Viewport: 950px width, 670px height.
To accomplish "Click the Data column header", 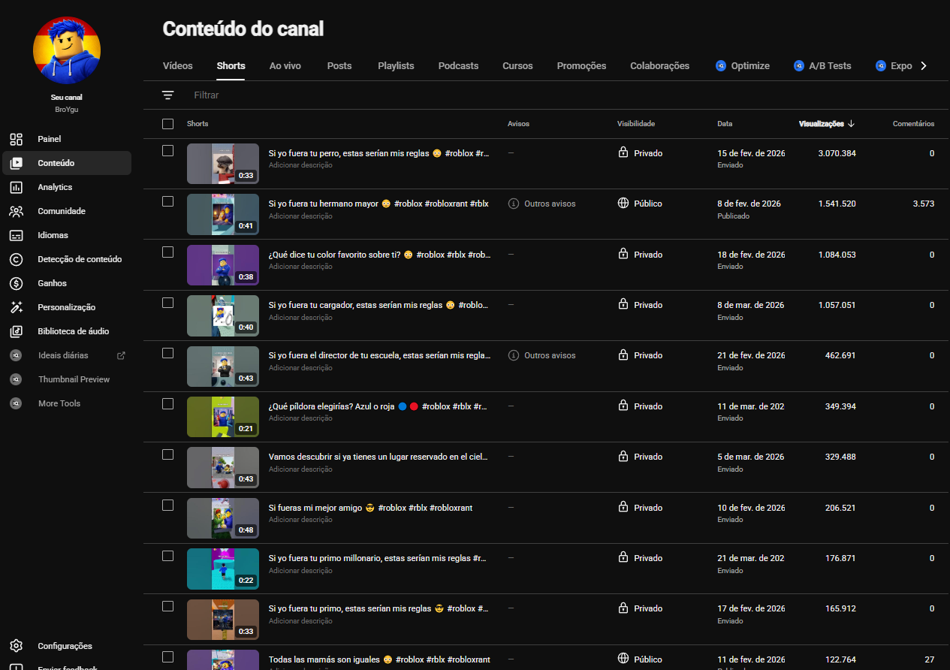I will [725, 124].
